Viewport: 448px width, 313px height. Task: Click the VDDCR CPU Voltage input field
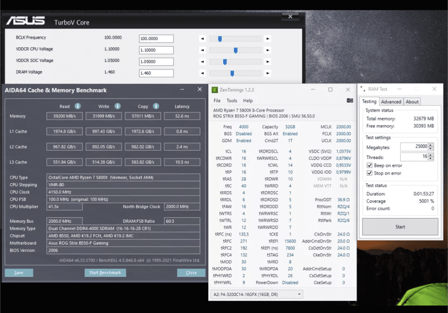[x=156, y=50]
